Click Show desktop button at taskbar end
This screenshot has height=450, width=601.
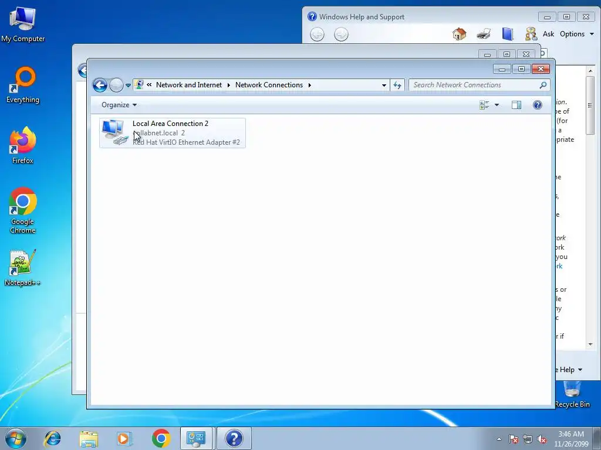(x=597, y=438)
